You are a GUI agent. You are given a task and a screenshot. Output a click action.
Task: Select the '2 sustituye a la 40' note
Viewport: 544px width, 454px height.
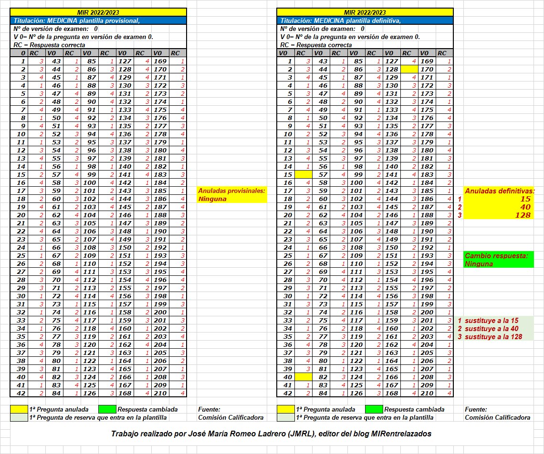tap(488, 329)
